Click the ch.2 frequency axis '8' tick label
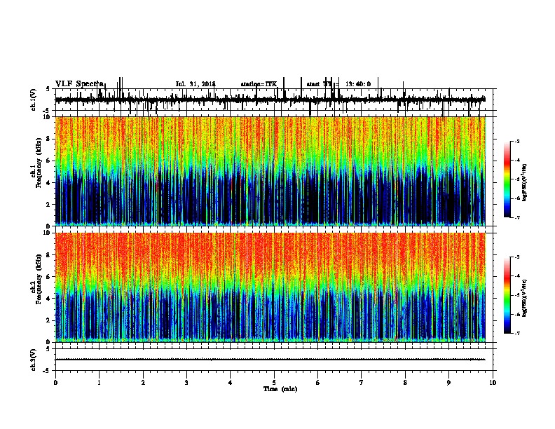This screenshot has width=555, height=429. (49, 255)
